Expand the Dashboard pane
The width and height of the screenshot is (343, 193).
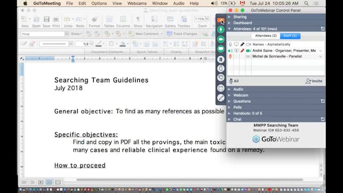pos(229,23)
